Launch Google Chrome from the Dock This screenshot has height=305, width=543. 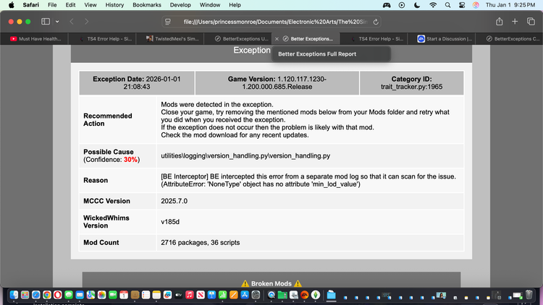[x=46, y=295]
